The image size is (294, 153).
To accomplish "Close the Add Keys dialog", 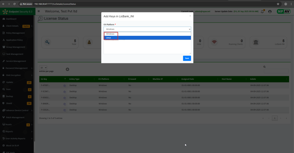I will [x=190, y=16].
